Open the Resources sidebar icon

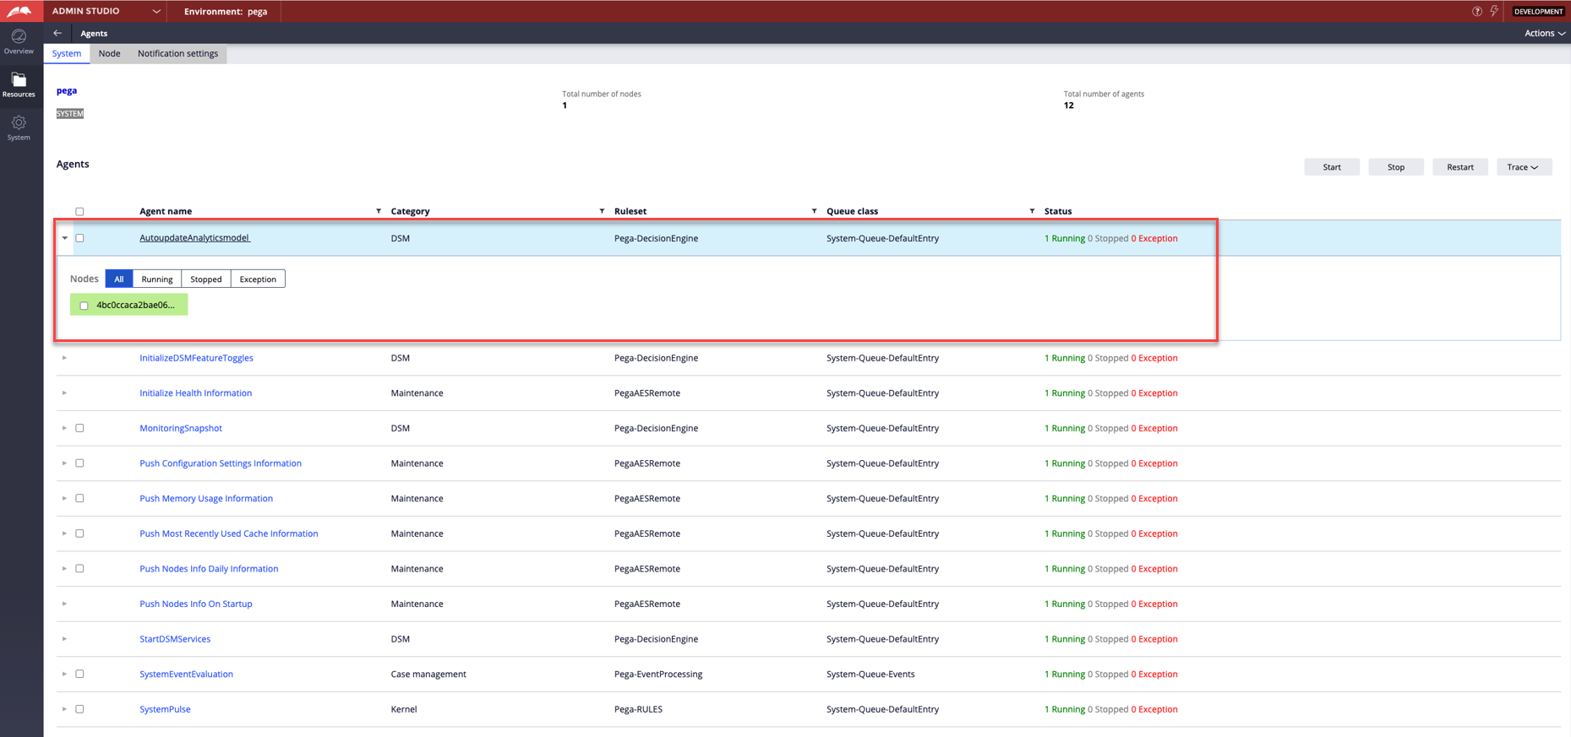(x=19, y=84)
